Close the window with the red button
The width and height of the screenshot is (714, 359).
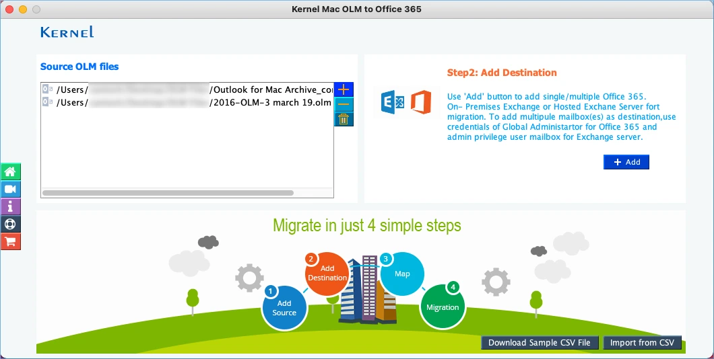click(x=9, y=9)
